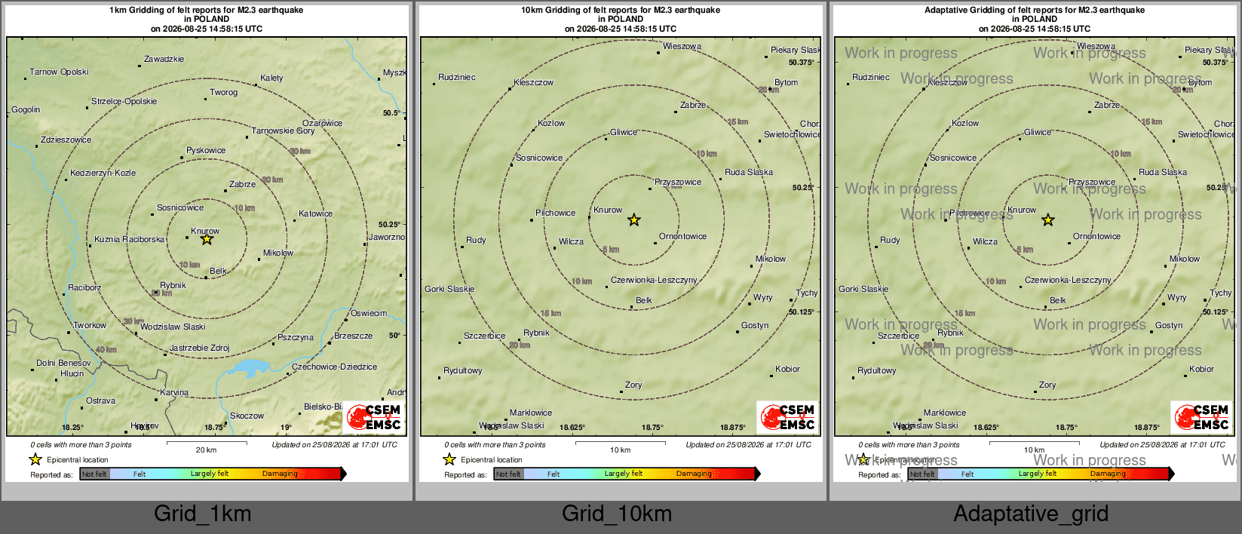This screenshot has width=1242, height=534.
Task: Click 'Felt' segment in 10km map legend
Action: (x=554, y=474)
